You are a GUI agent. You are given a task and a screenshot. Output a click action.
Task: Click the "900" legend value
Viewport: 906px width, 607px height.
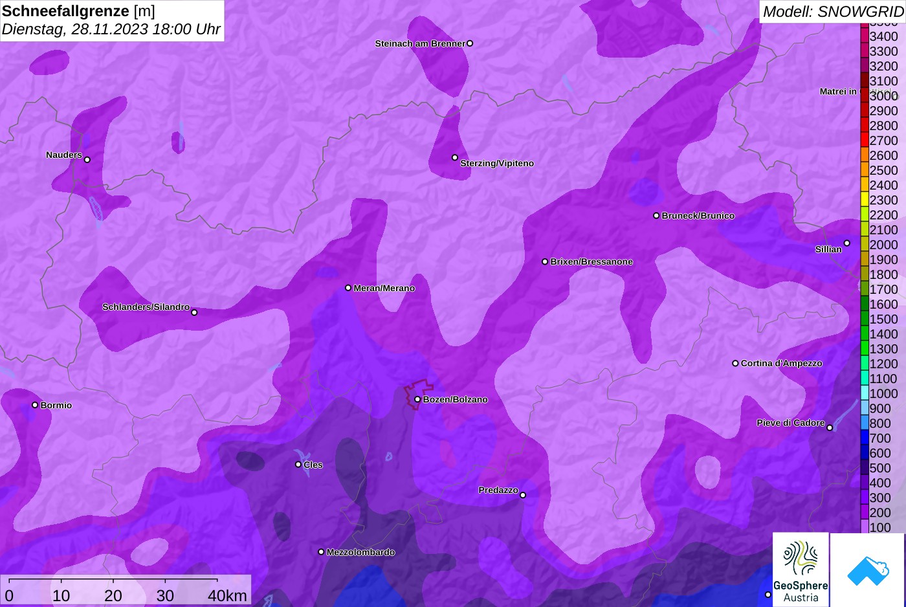pyautogui.click(x=880, y=408)
